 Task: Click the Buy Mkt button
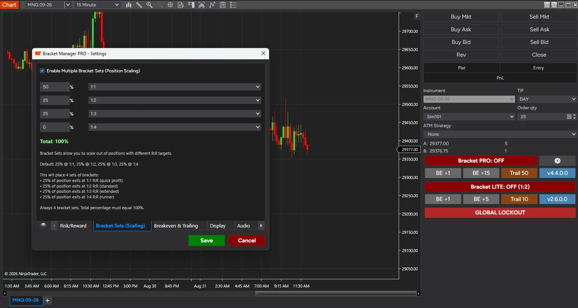coord(461,17)
